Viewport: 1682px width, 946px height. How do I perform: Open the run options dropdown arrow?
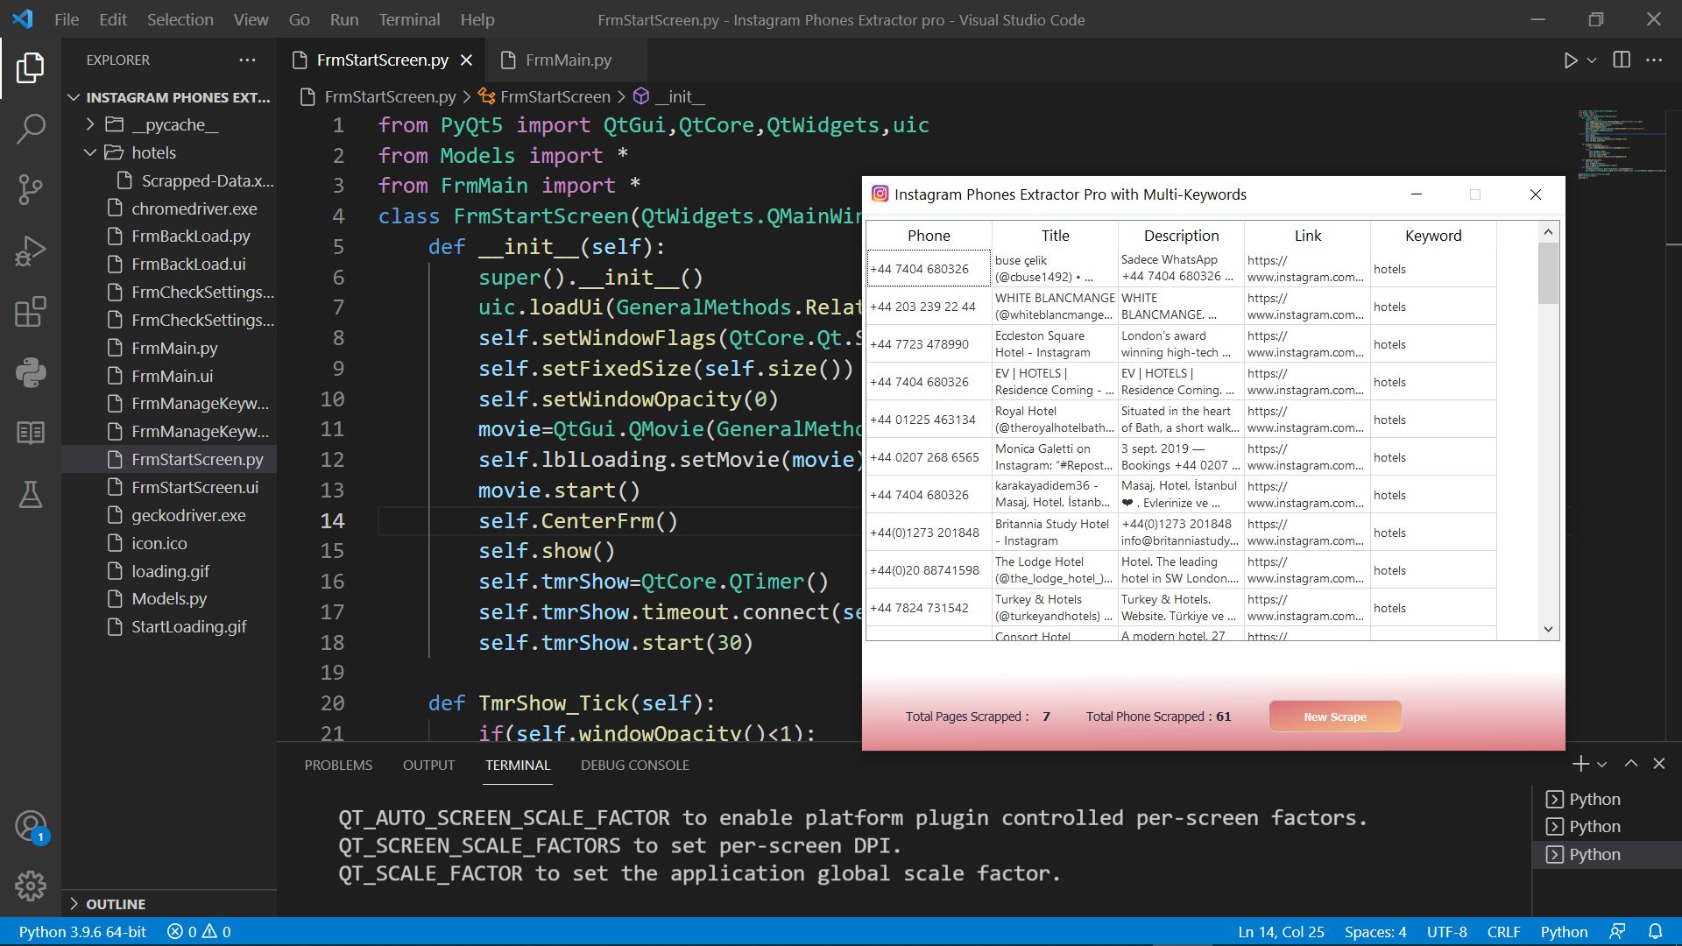[x=1592, y=60]
